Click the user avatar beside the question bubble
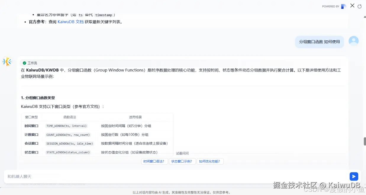The image size is (366, 195). [354, 41]
